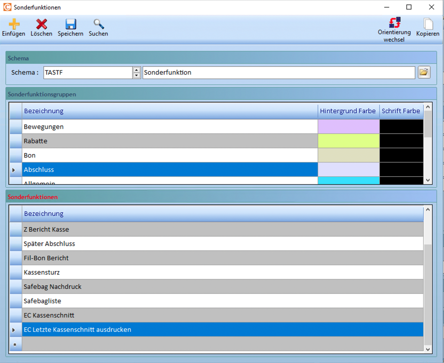Sort by Hintergrund Farbe column header

[x=348, y=111]
